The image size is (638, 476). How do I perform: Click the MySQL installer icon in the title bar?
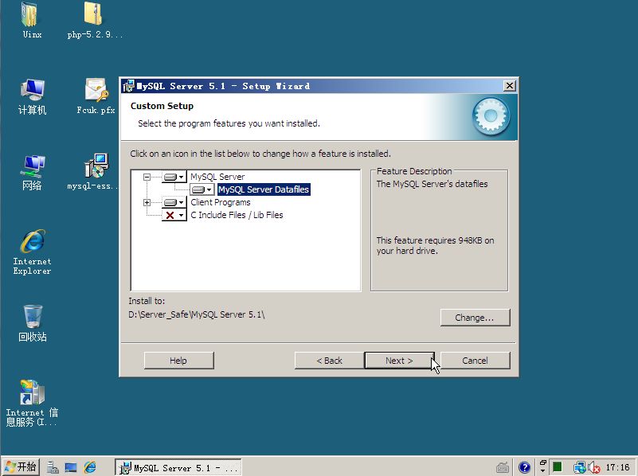[x=128, y=86]
